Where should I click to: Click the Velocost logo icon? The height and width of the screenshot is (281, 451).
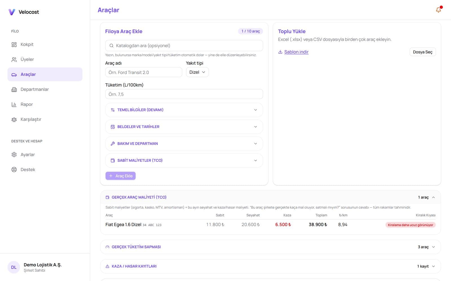point(12,12)
